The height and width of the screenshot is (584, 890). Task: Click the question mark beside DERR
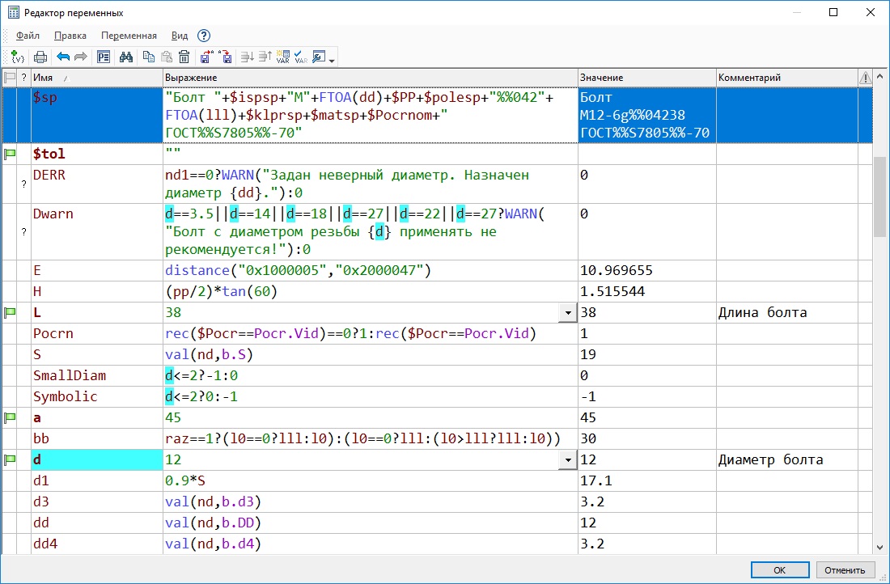(23, 184)
